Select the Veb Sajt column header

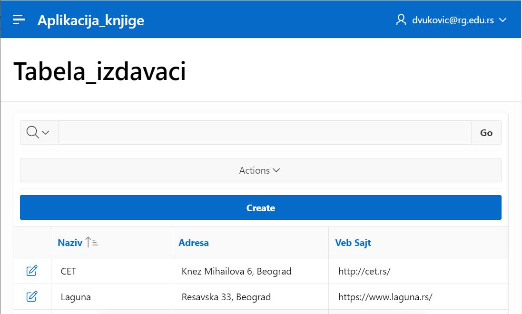[x=353, y=243]
